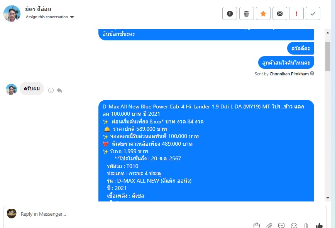Open Chonnikan Pimkham sender name link
The image size is (335, 228).
(289, 74)
